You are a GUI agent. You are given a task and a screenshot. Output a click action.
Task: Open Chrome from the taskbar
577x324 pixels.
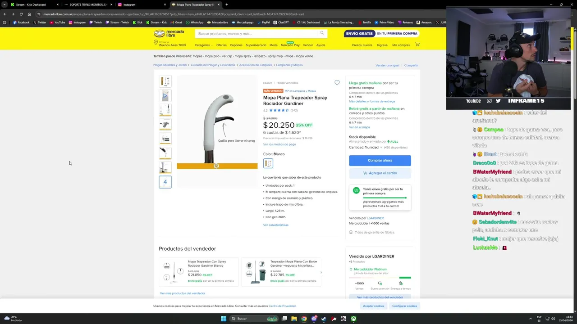point(304,319)
